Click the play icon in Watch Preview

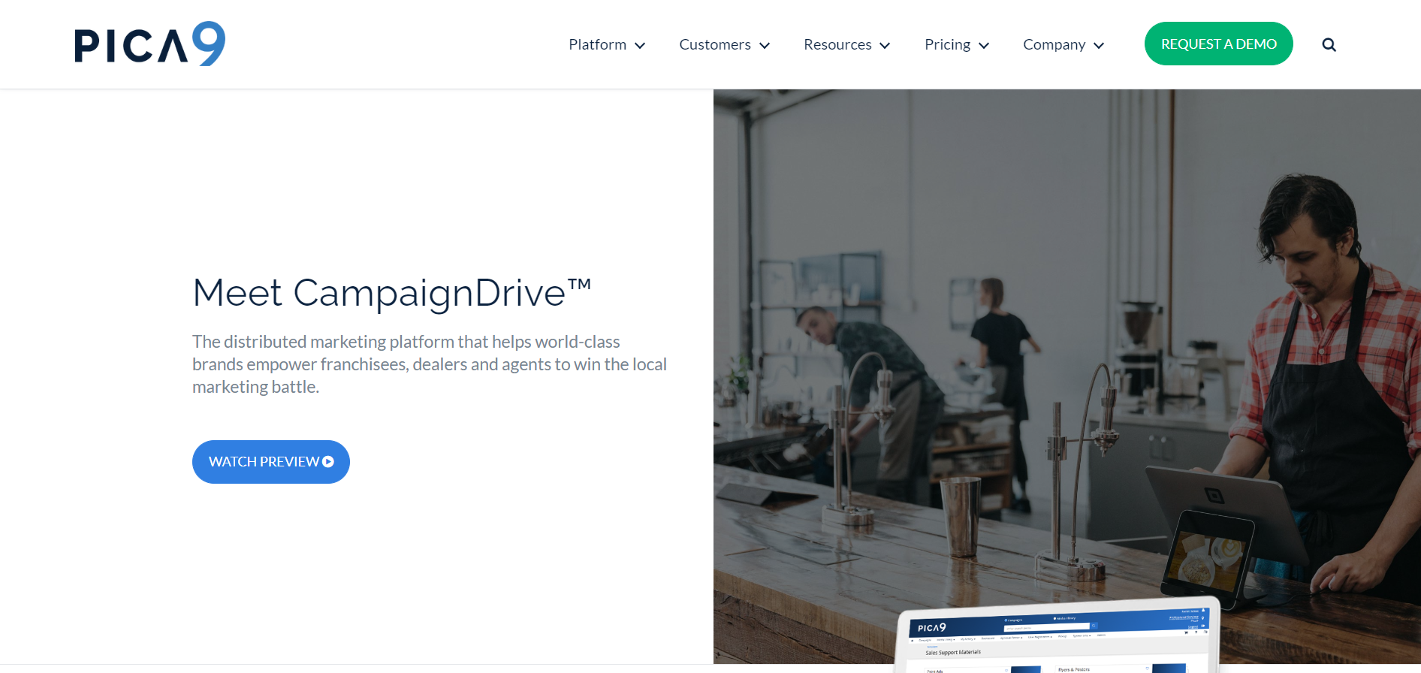[x=328, y=462]
